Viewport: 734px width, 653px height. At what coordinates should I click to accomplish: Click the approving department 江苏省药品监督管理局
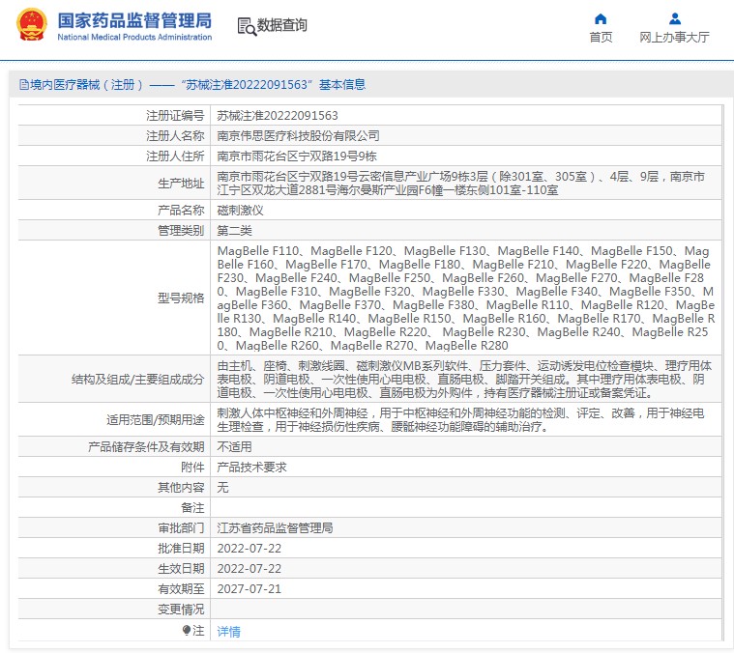[x=275, y=528]
